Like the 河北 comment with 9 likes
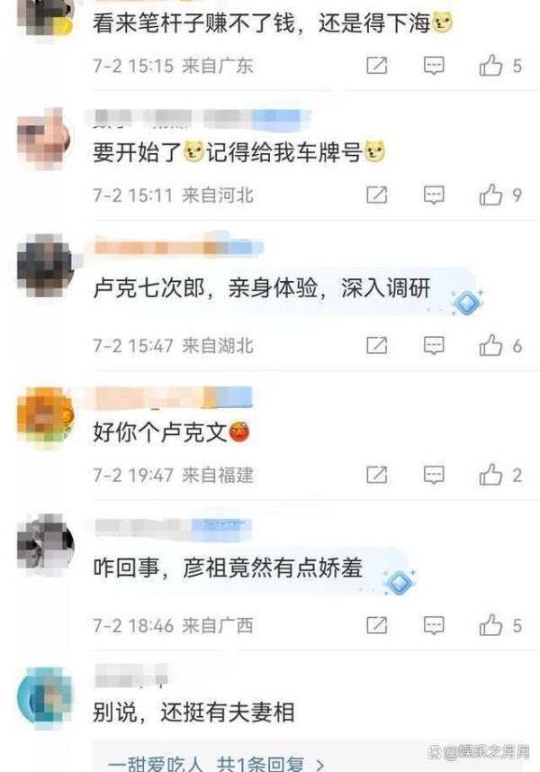540x772 pixels. (x=490, y=195)
